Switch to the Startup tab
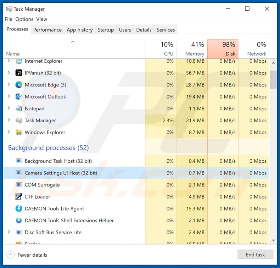The height and width of the screenshot is (268, 280). (x=106, y=30)
